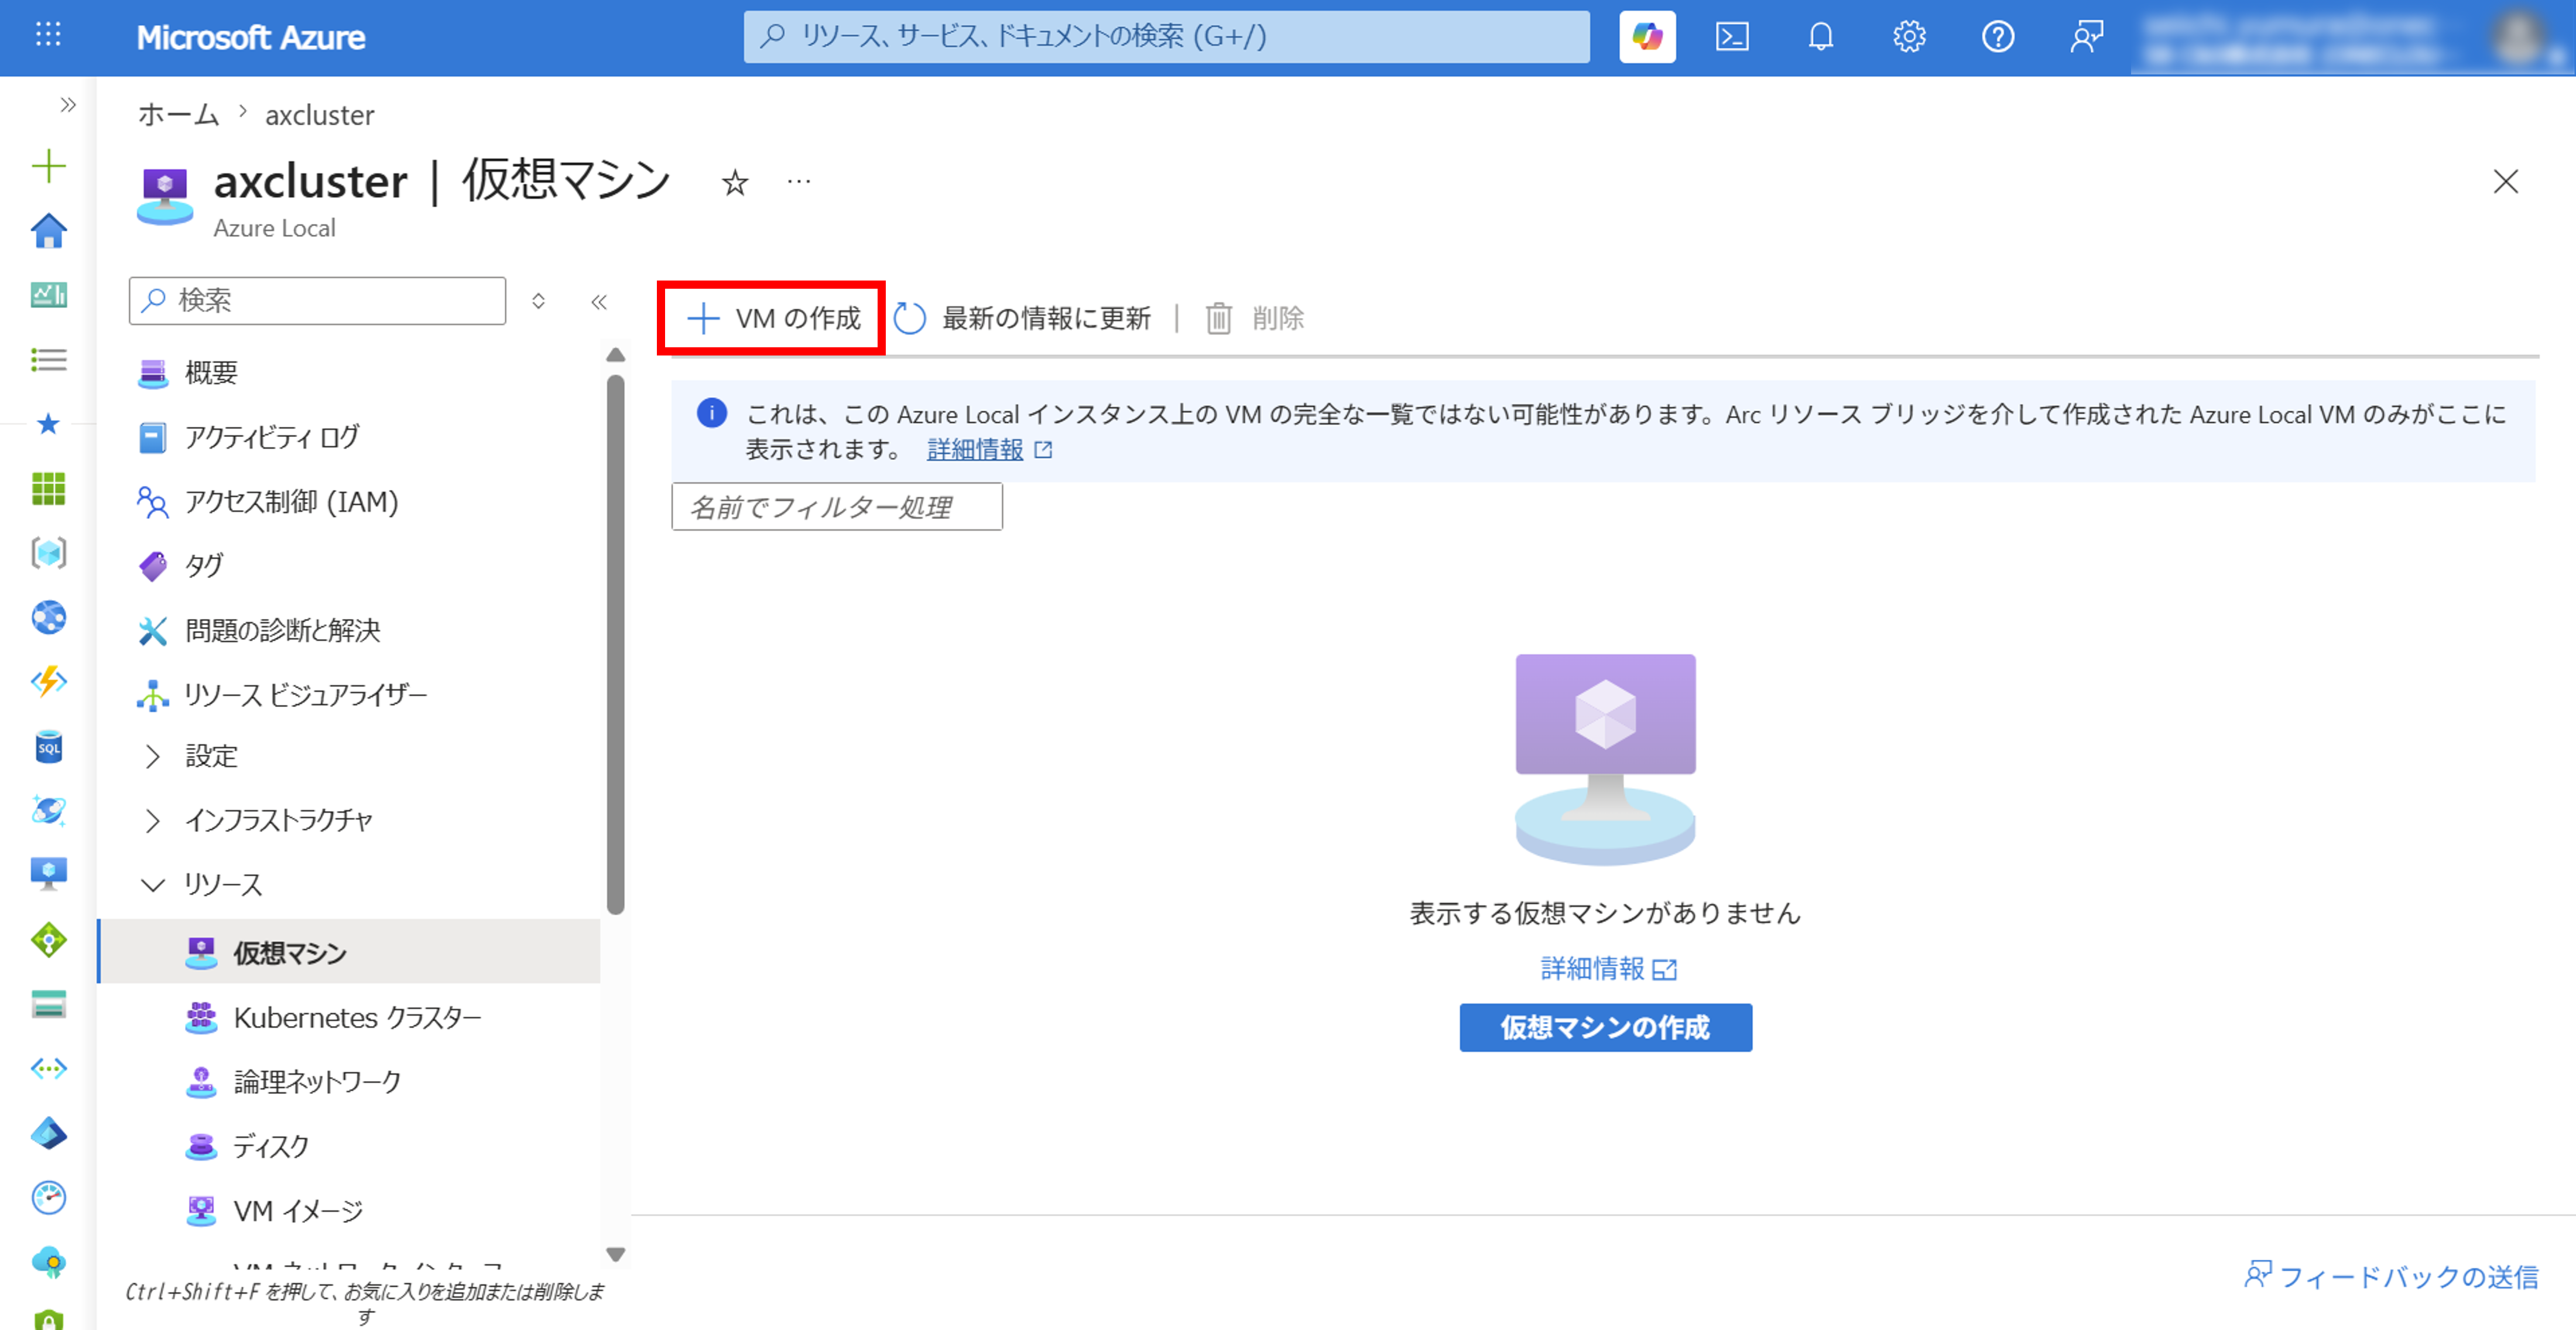Open the portal waffle menu
2576x1330 pixels.
coord(48,36)
